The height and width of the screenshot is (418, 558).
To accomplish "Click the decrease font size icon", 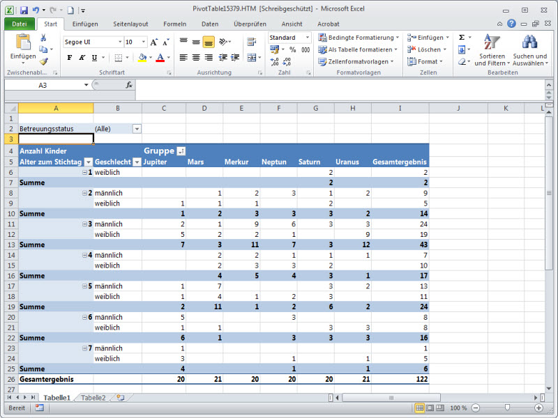I will point(166,42).
